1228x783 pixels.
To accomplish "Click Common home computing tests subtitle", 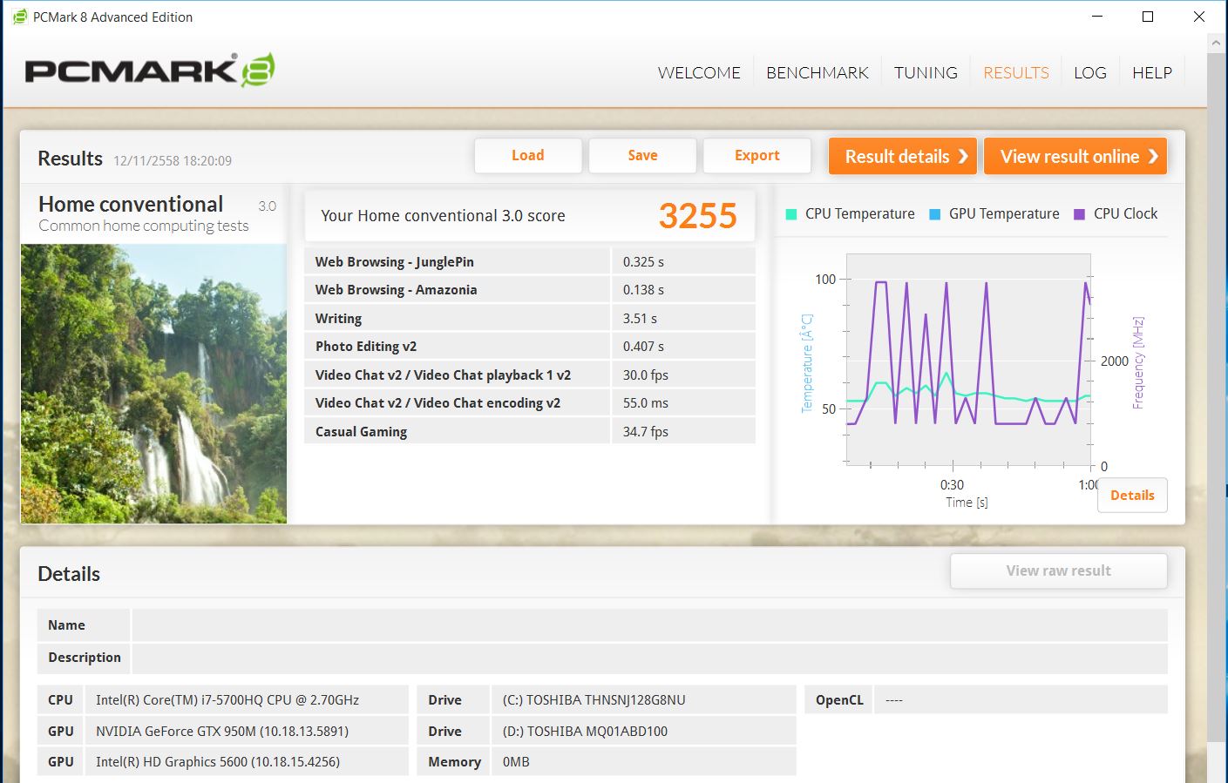I will [x=144, y=226].
